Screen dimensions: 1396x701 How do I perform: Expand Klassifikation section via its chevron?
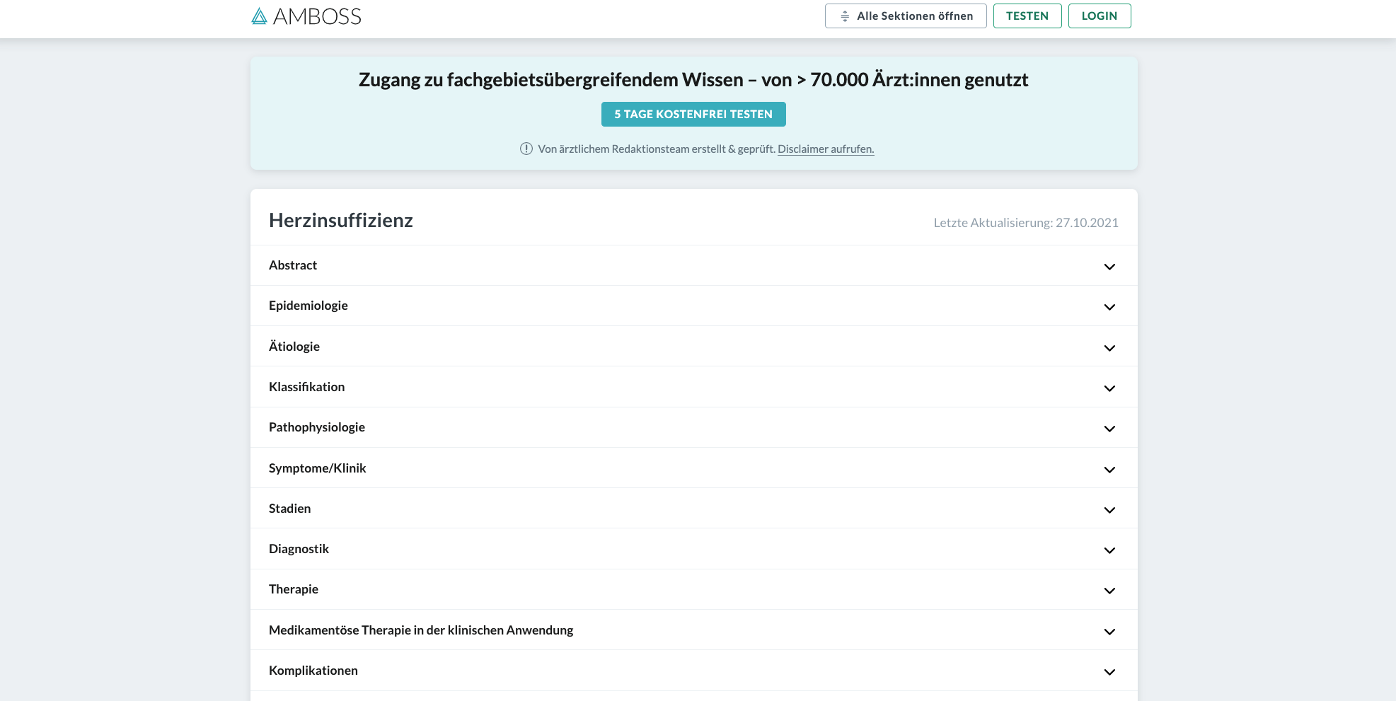[1109, 388]
